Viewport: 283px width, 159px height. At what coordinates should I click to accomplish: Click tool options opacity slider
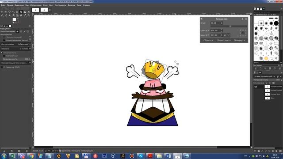pyautogui.click(x=16, y=59)
